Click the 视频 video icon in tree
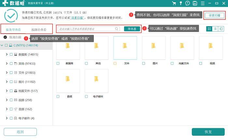 point(16,100)
